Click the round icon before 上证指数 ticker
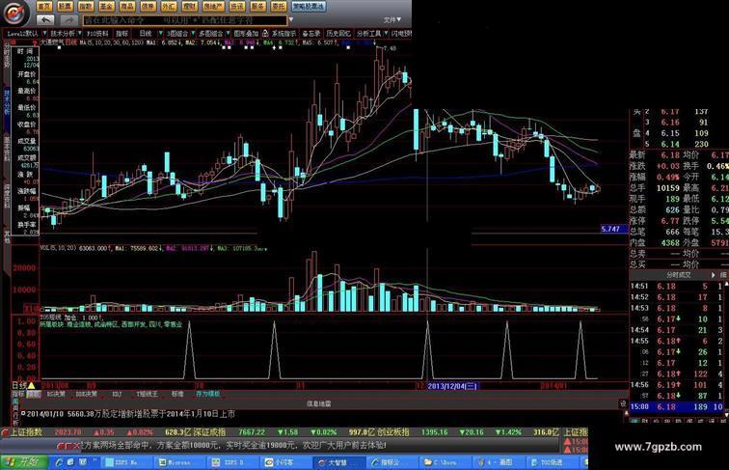729x470 pixels. [5, 432]
